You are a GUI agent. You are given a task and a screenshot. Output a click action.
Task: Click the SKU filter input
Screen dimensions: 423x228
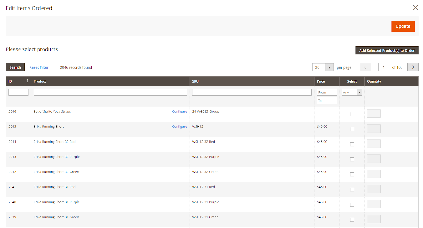pos(252,92)
